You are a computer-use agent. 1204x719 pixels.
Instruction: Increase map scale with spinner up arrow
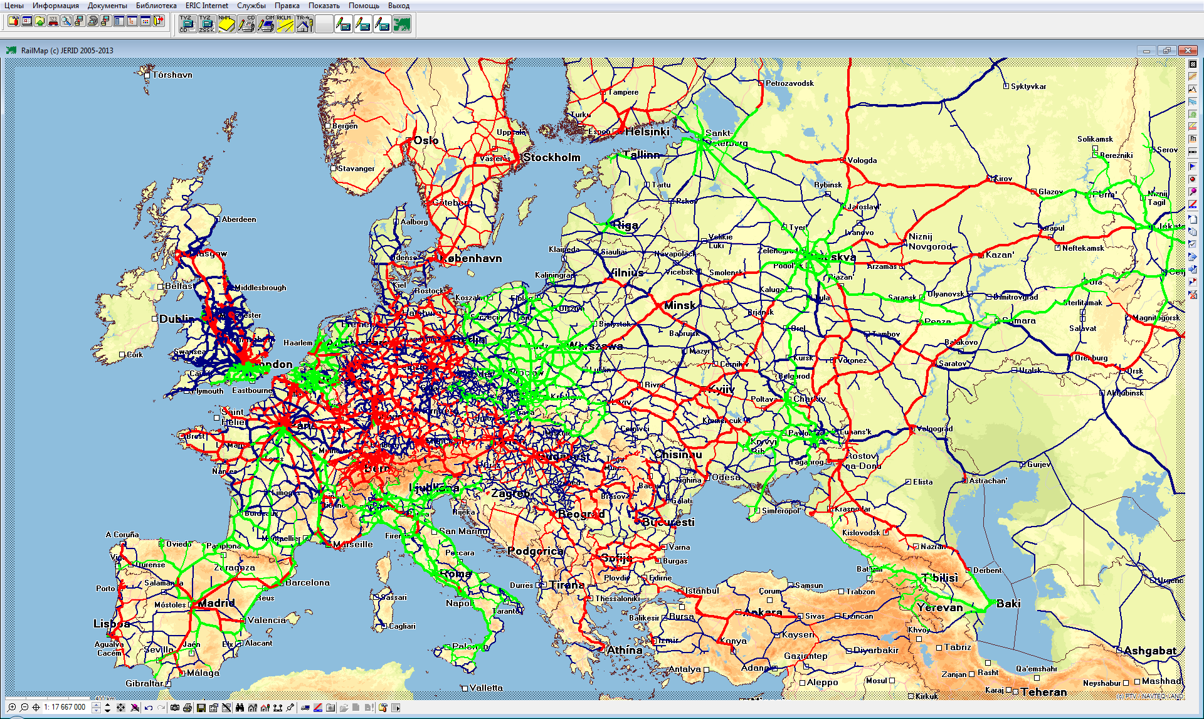click(96, 705)
